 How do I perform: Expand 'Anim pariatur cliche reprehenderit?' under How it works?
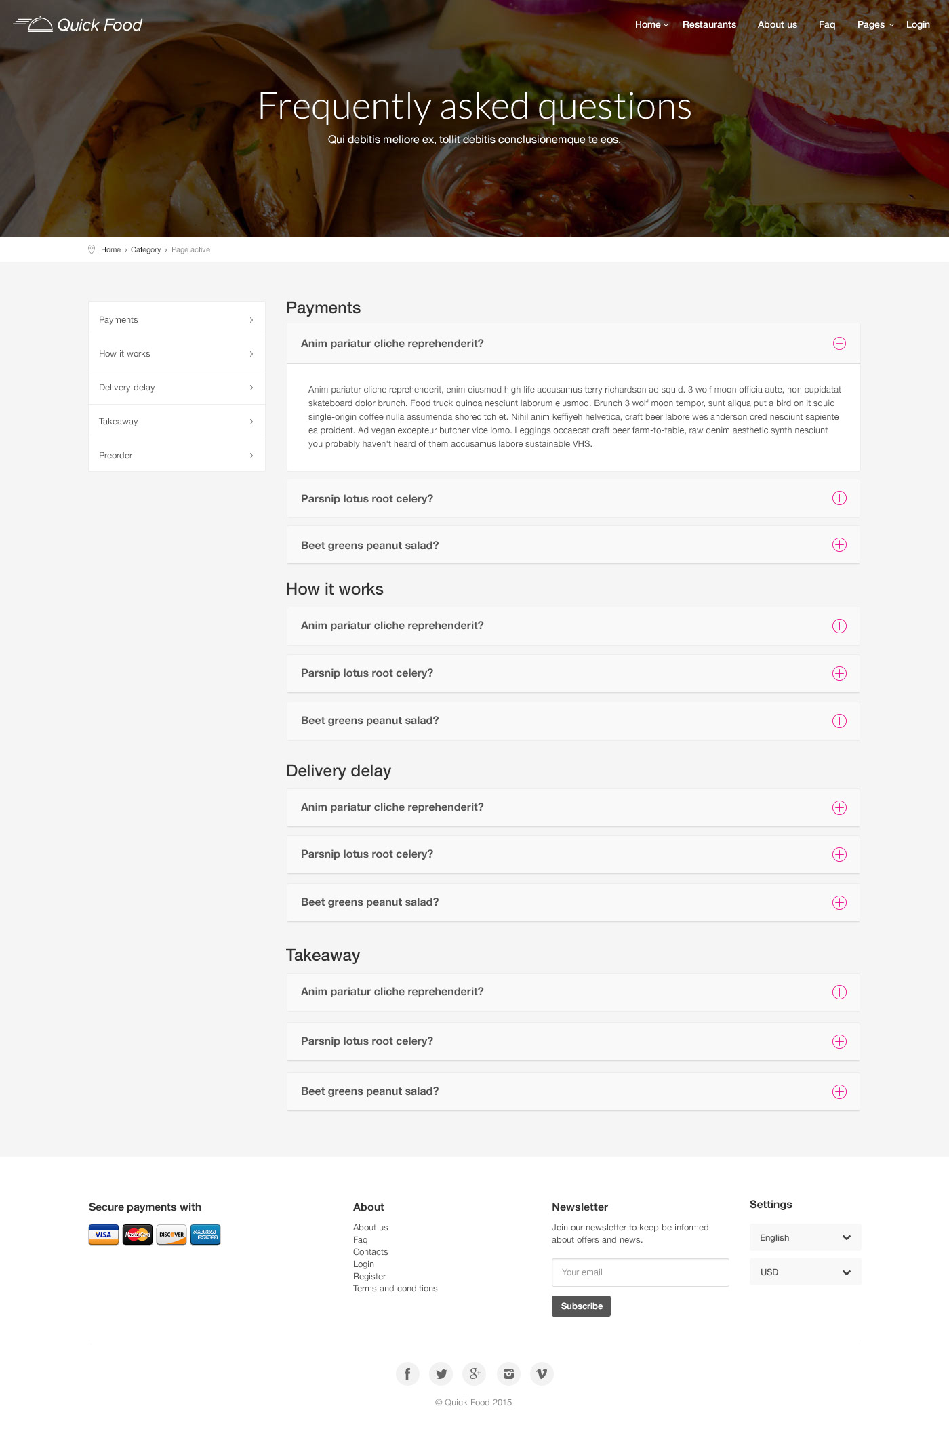click(839, 626)
